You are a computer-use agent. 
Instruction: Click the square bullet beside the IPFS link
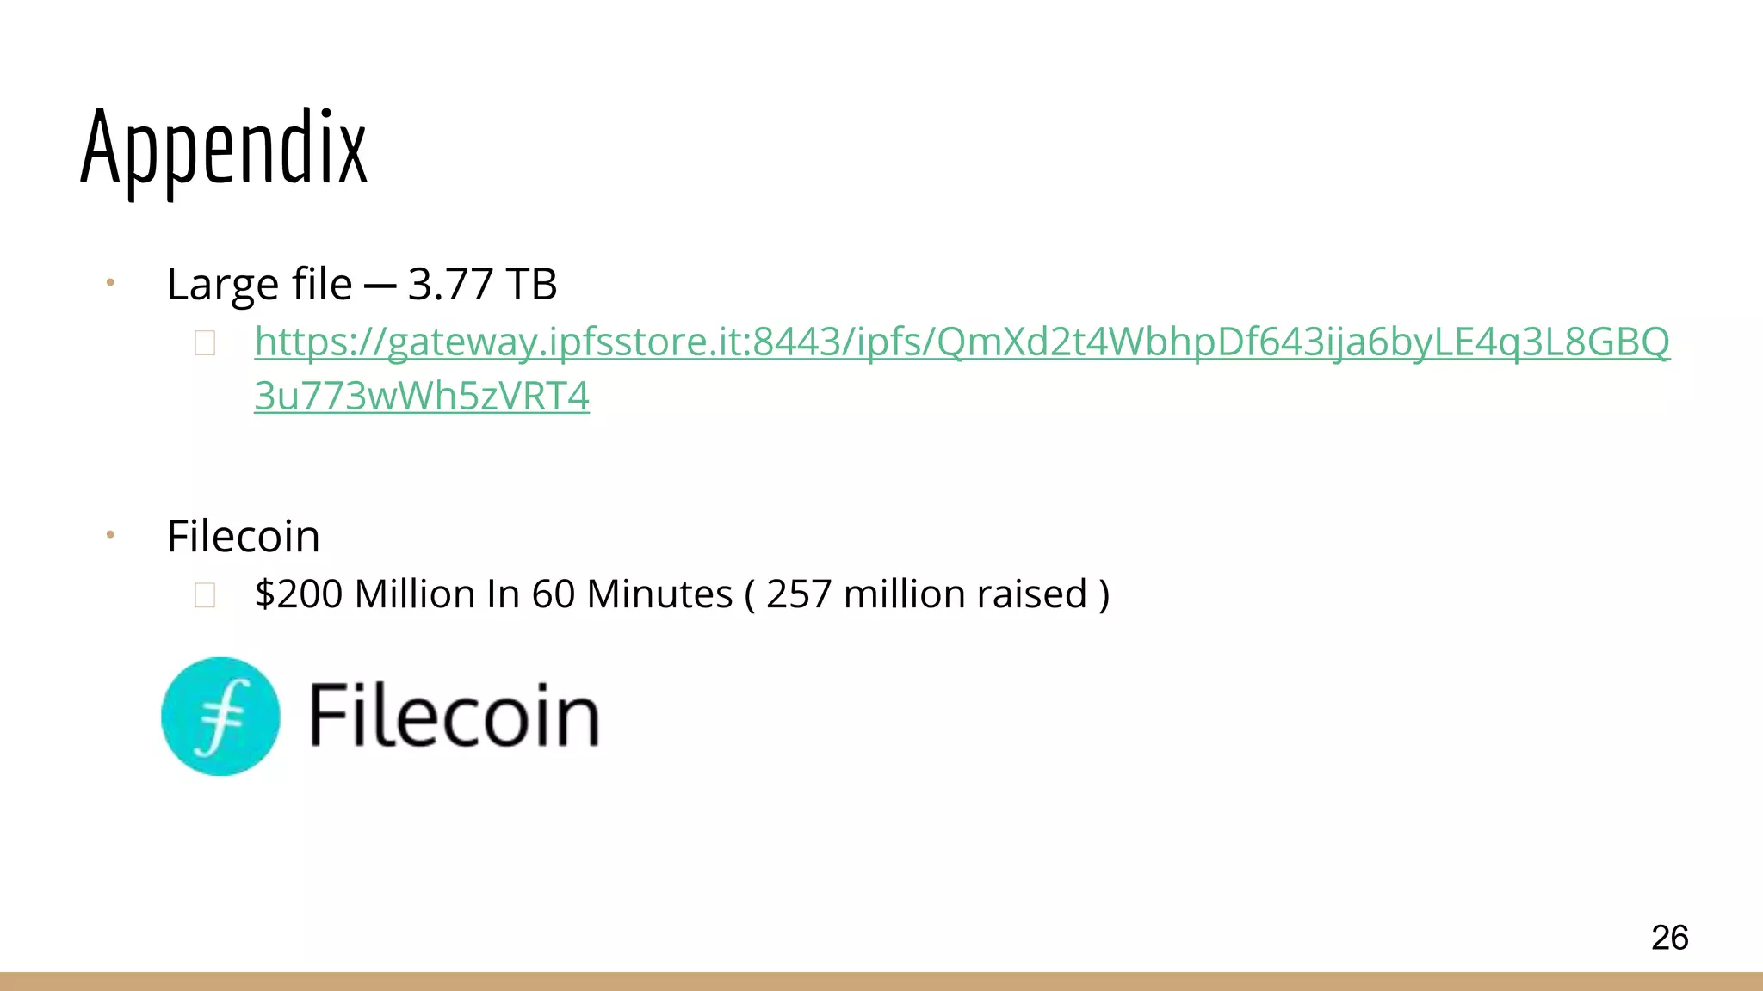click(x=205, y=343)
